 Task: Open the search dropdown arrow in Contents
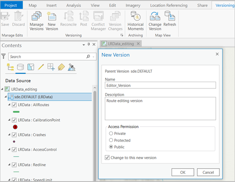[93, 57]
